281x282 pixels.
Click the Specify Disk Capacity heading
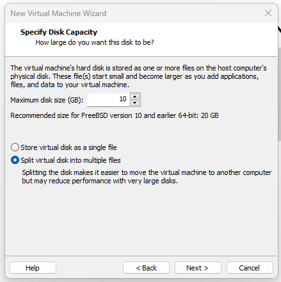[x=59, y=32]
